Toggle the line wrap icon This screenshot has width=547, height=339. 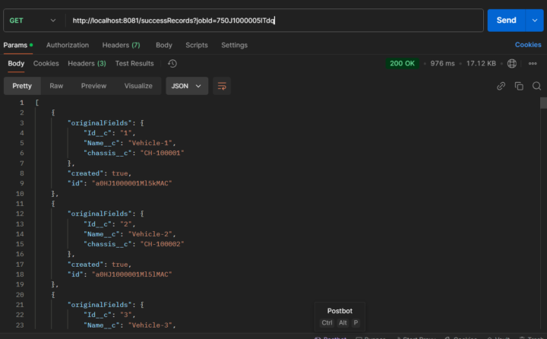click(222, 86)
